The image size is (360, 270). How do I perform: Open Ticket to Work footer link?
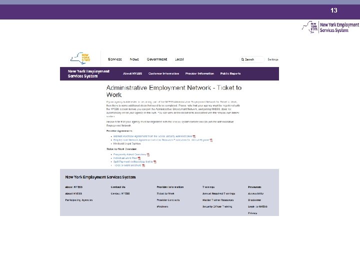pos(165,194)
